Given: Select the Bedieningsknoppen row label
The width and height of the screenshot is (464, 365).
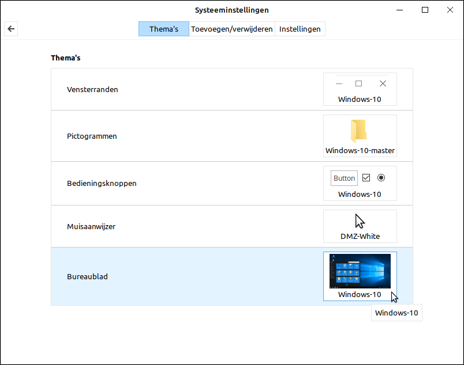Looking at the screenshot, I should 102,184.
